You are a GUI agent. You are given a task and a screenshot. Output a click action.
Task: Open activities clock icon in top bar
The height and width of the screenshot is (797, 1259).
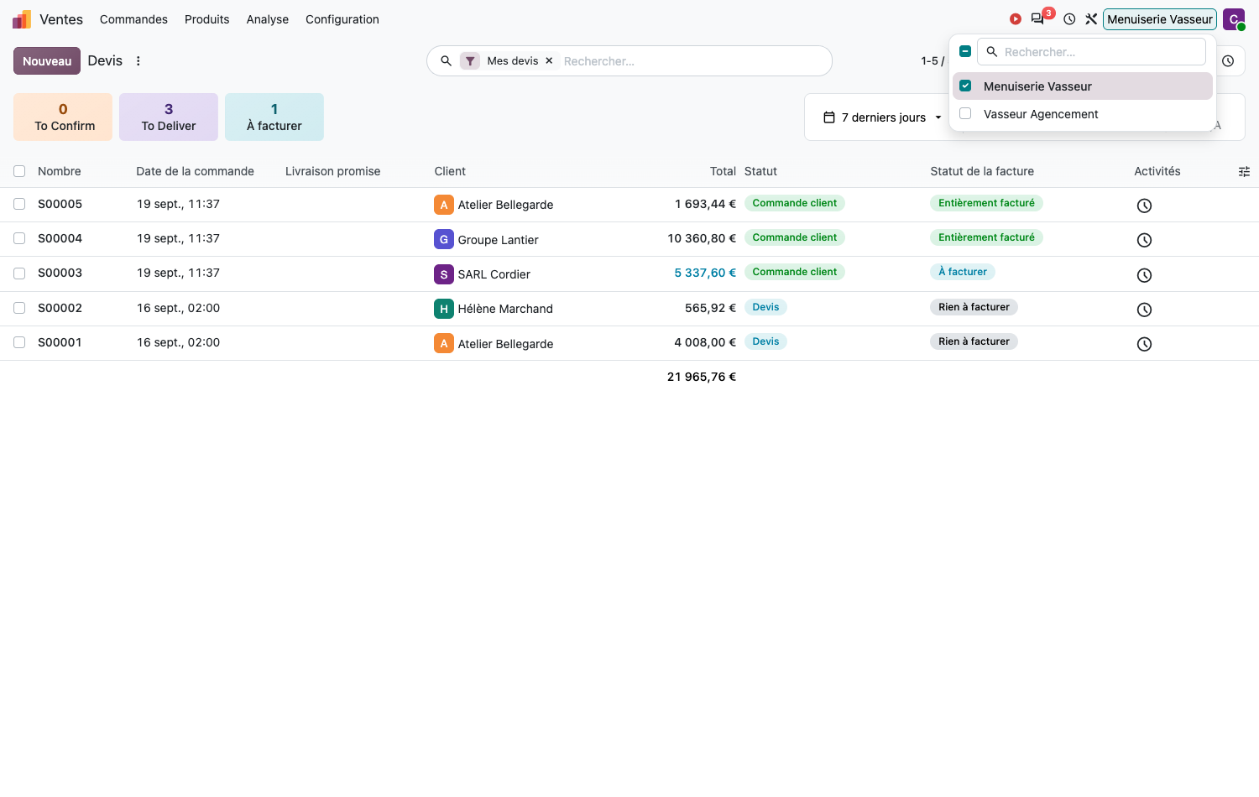1069,19
